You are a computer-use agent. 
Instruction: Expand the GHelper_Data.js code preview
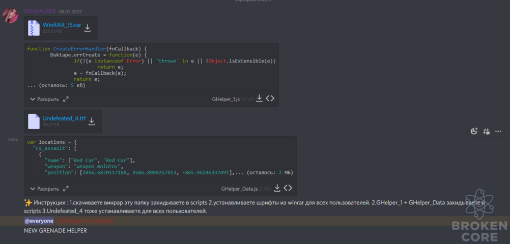tap(45, 189)
